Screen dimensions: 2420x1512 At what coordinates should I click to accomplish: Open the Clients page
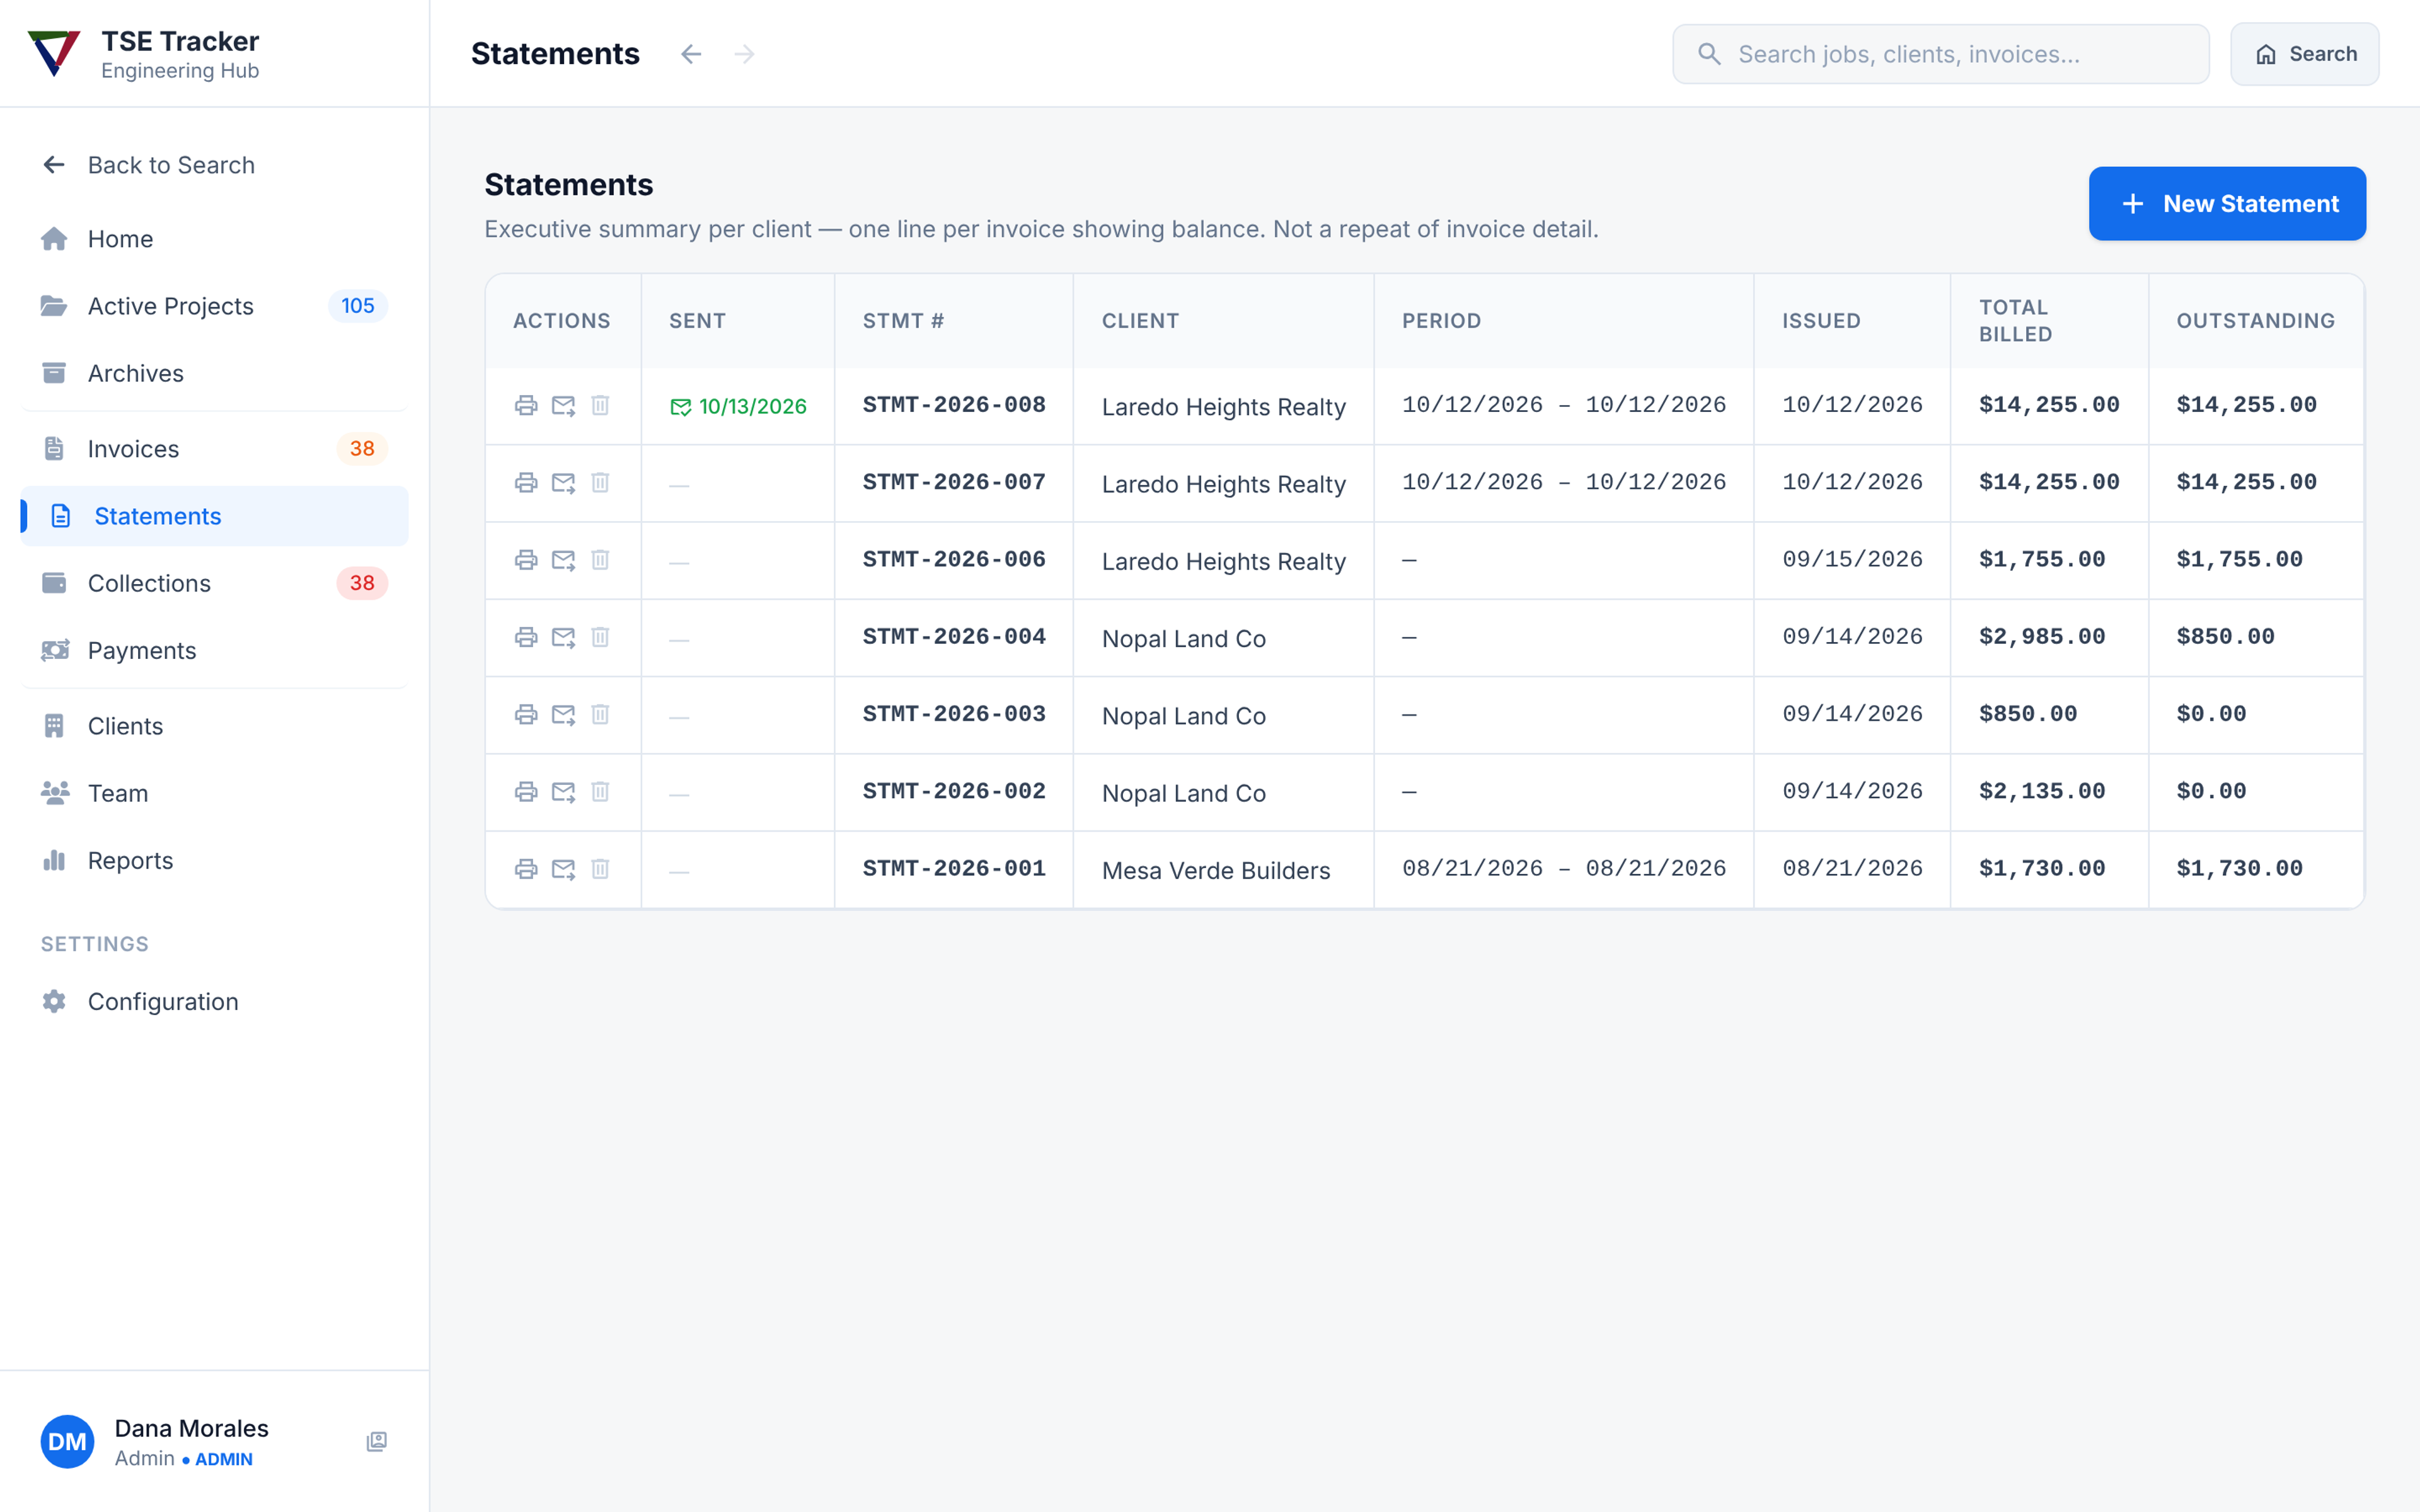pyautogui.click(x=214, y=726)
